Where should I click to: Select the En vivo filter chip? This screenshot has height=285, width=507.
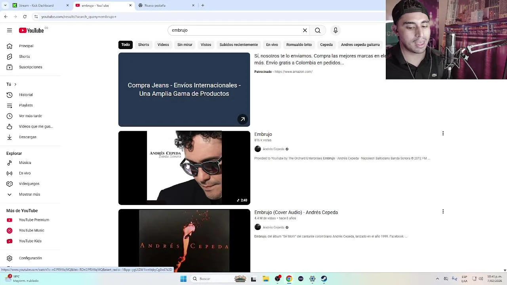[x=272, y=45]
